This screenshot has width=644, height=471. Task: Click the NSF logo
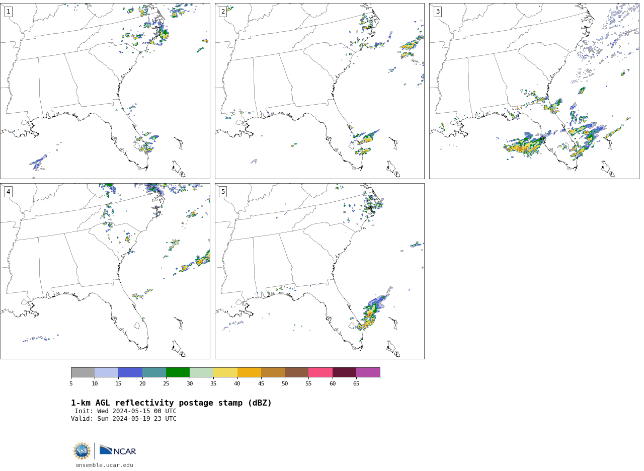(x=82, y=451)
